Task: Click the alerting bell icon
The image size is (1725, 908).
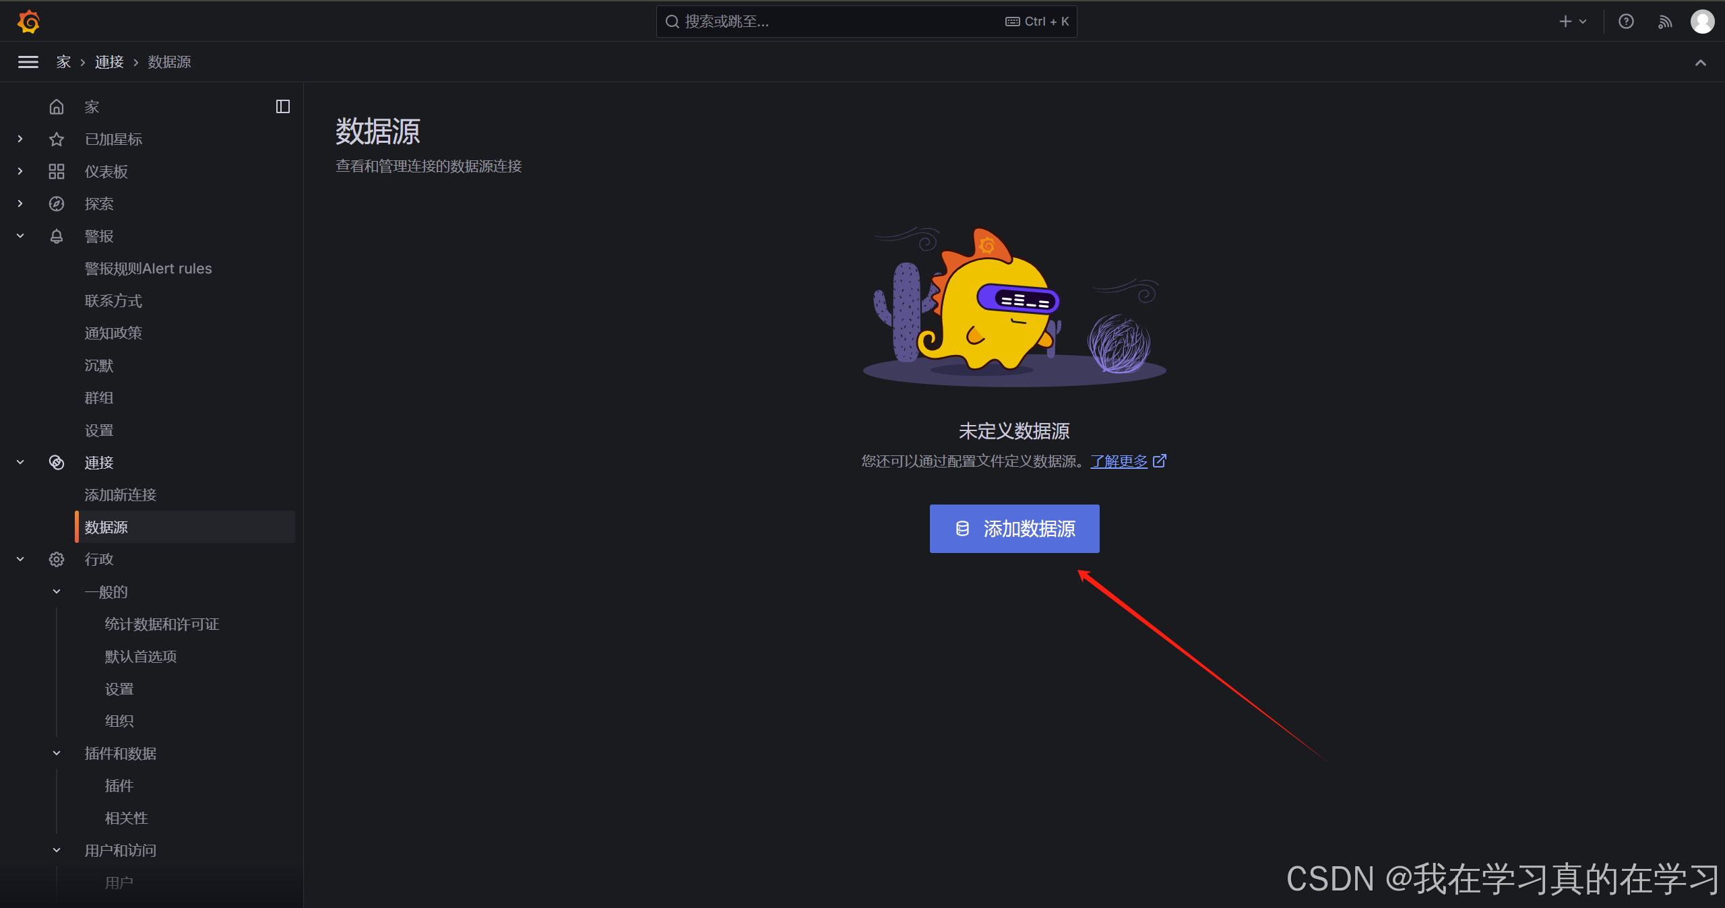Action: pyautogui.click(x=57, y=236)
